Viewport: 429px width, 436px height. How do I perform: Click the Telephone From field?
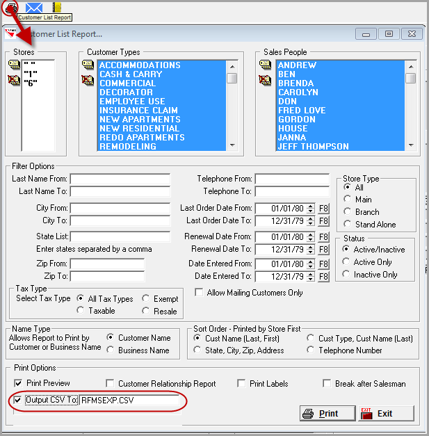[292, 179]
